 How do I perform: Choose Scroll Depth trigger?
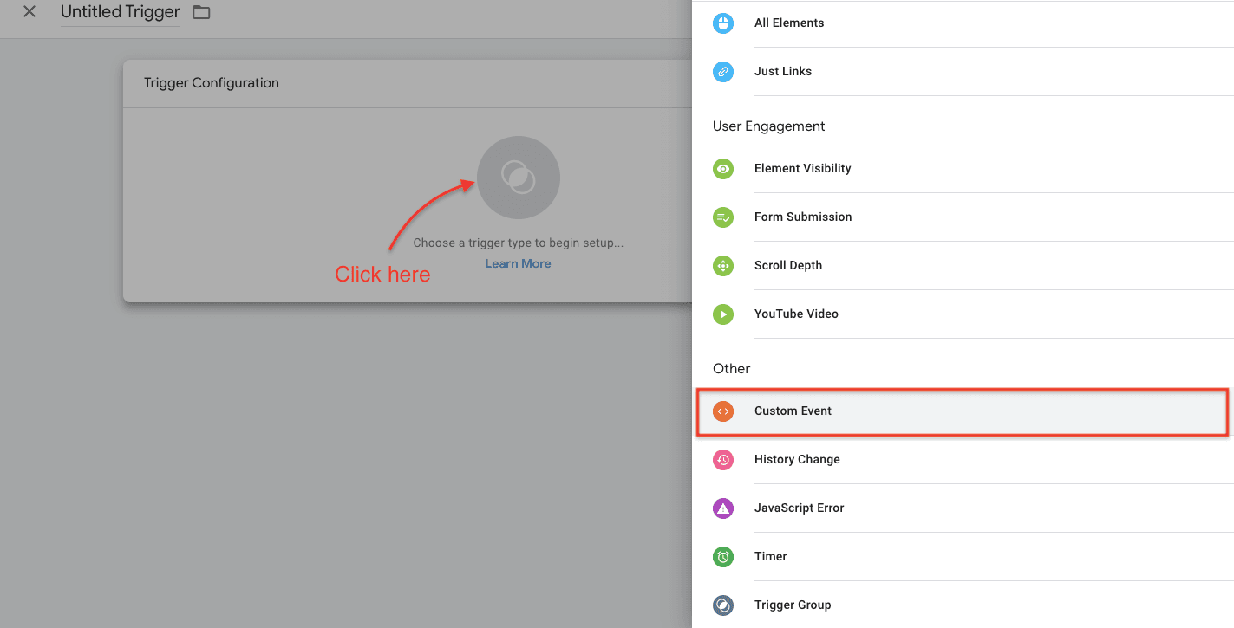tap(963, 266)
